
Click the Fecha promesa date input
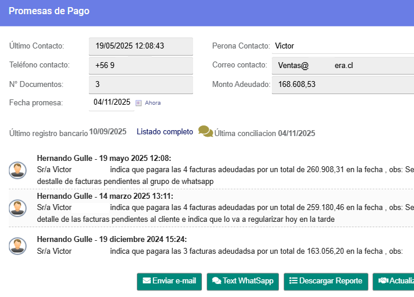coord(112,102)
